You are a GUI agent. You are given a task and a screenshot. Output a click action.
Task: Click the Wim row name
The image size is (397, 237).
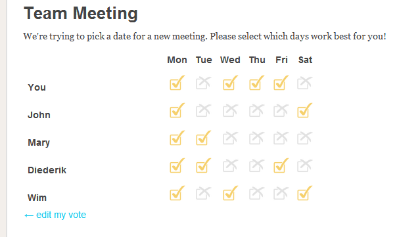pyautogui.click(x=37, y=198)
